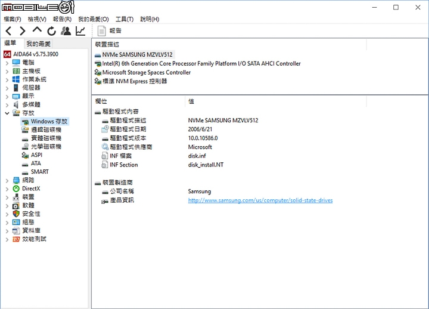Open the Samsung solid-state-drives product link
The height and width of the screenshot is (309, 429).
[260, 200]
